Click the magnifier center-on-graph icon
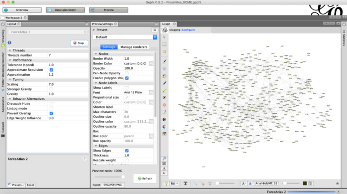 click(x=164, y=158)
